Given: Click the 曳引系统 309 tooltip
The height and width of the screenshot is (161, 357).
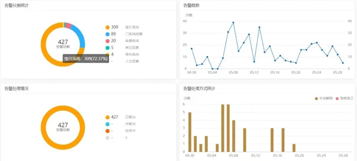Looking at the screenshot, I should pos(86,59).
